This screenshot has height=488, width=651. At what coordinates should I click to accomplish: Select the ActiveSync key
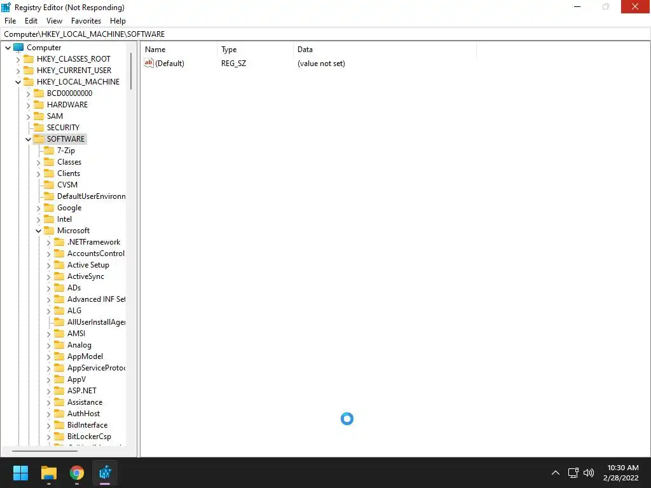click(x=86, y=276)
